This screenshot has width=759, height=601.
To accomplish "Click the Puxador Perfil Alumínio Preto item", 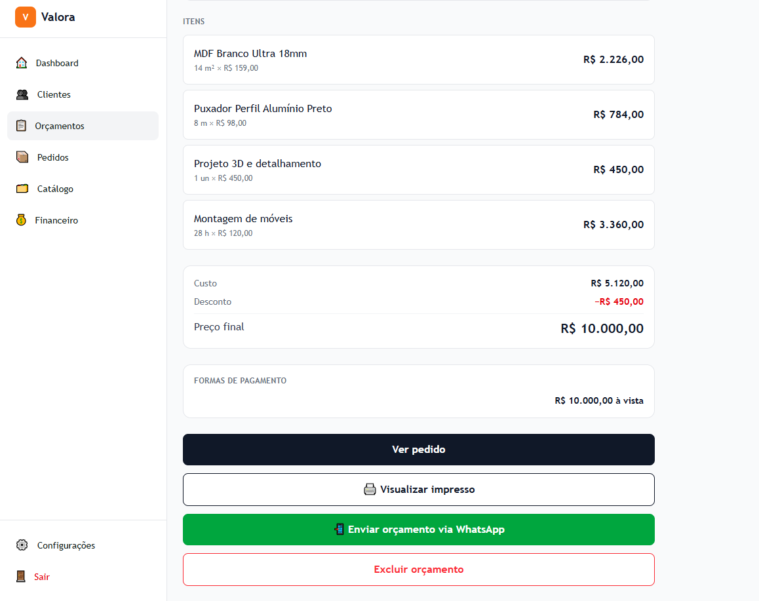I will (x=419, y=115).
